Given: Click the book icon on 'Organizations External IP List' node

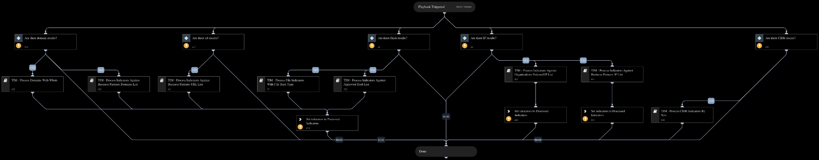Looking at the screenshot, I should (509, 70).
